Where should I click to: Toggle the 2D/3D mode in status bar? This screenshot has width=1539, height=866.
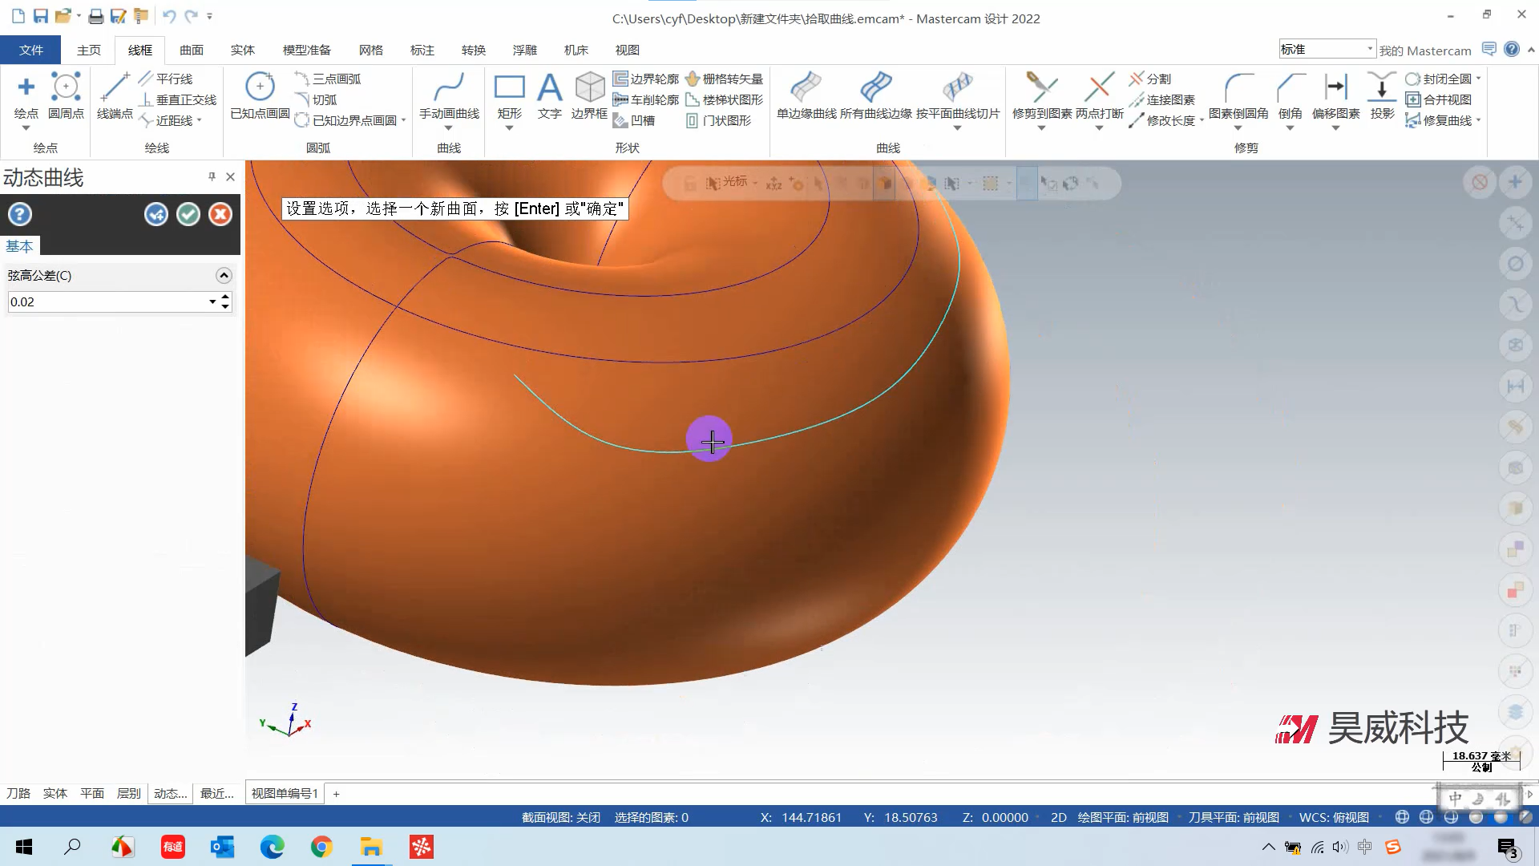(1058, 817)
